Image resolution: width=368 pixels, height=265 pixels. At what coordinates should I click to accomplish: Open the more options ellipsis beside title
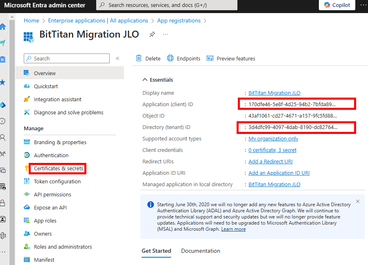(x=165, y=34)
